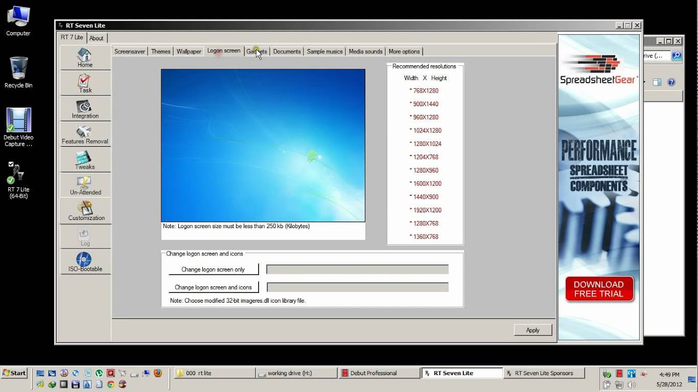Click Change logon screen and icons button
Viewport: 698px width, 392px height.
[213, 287]
